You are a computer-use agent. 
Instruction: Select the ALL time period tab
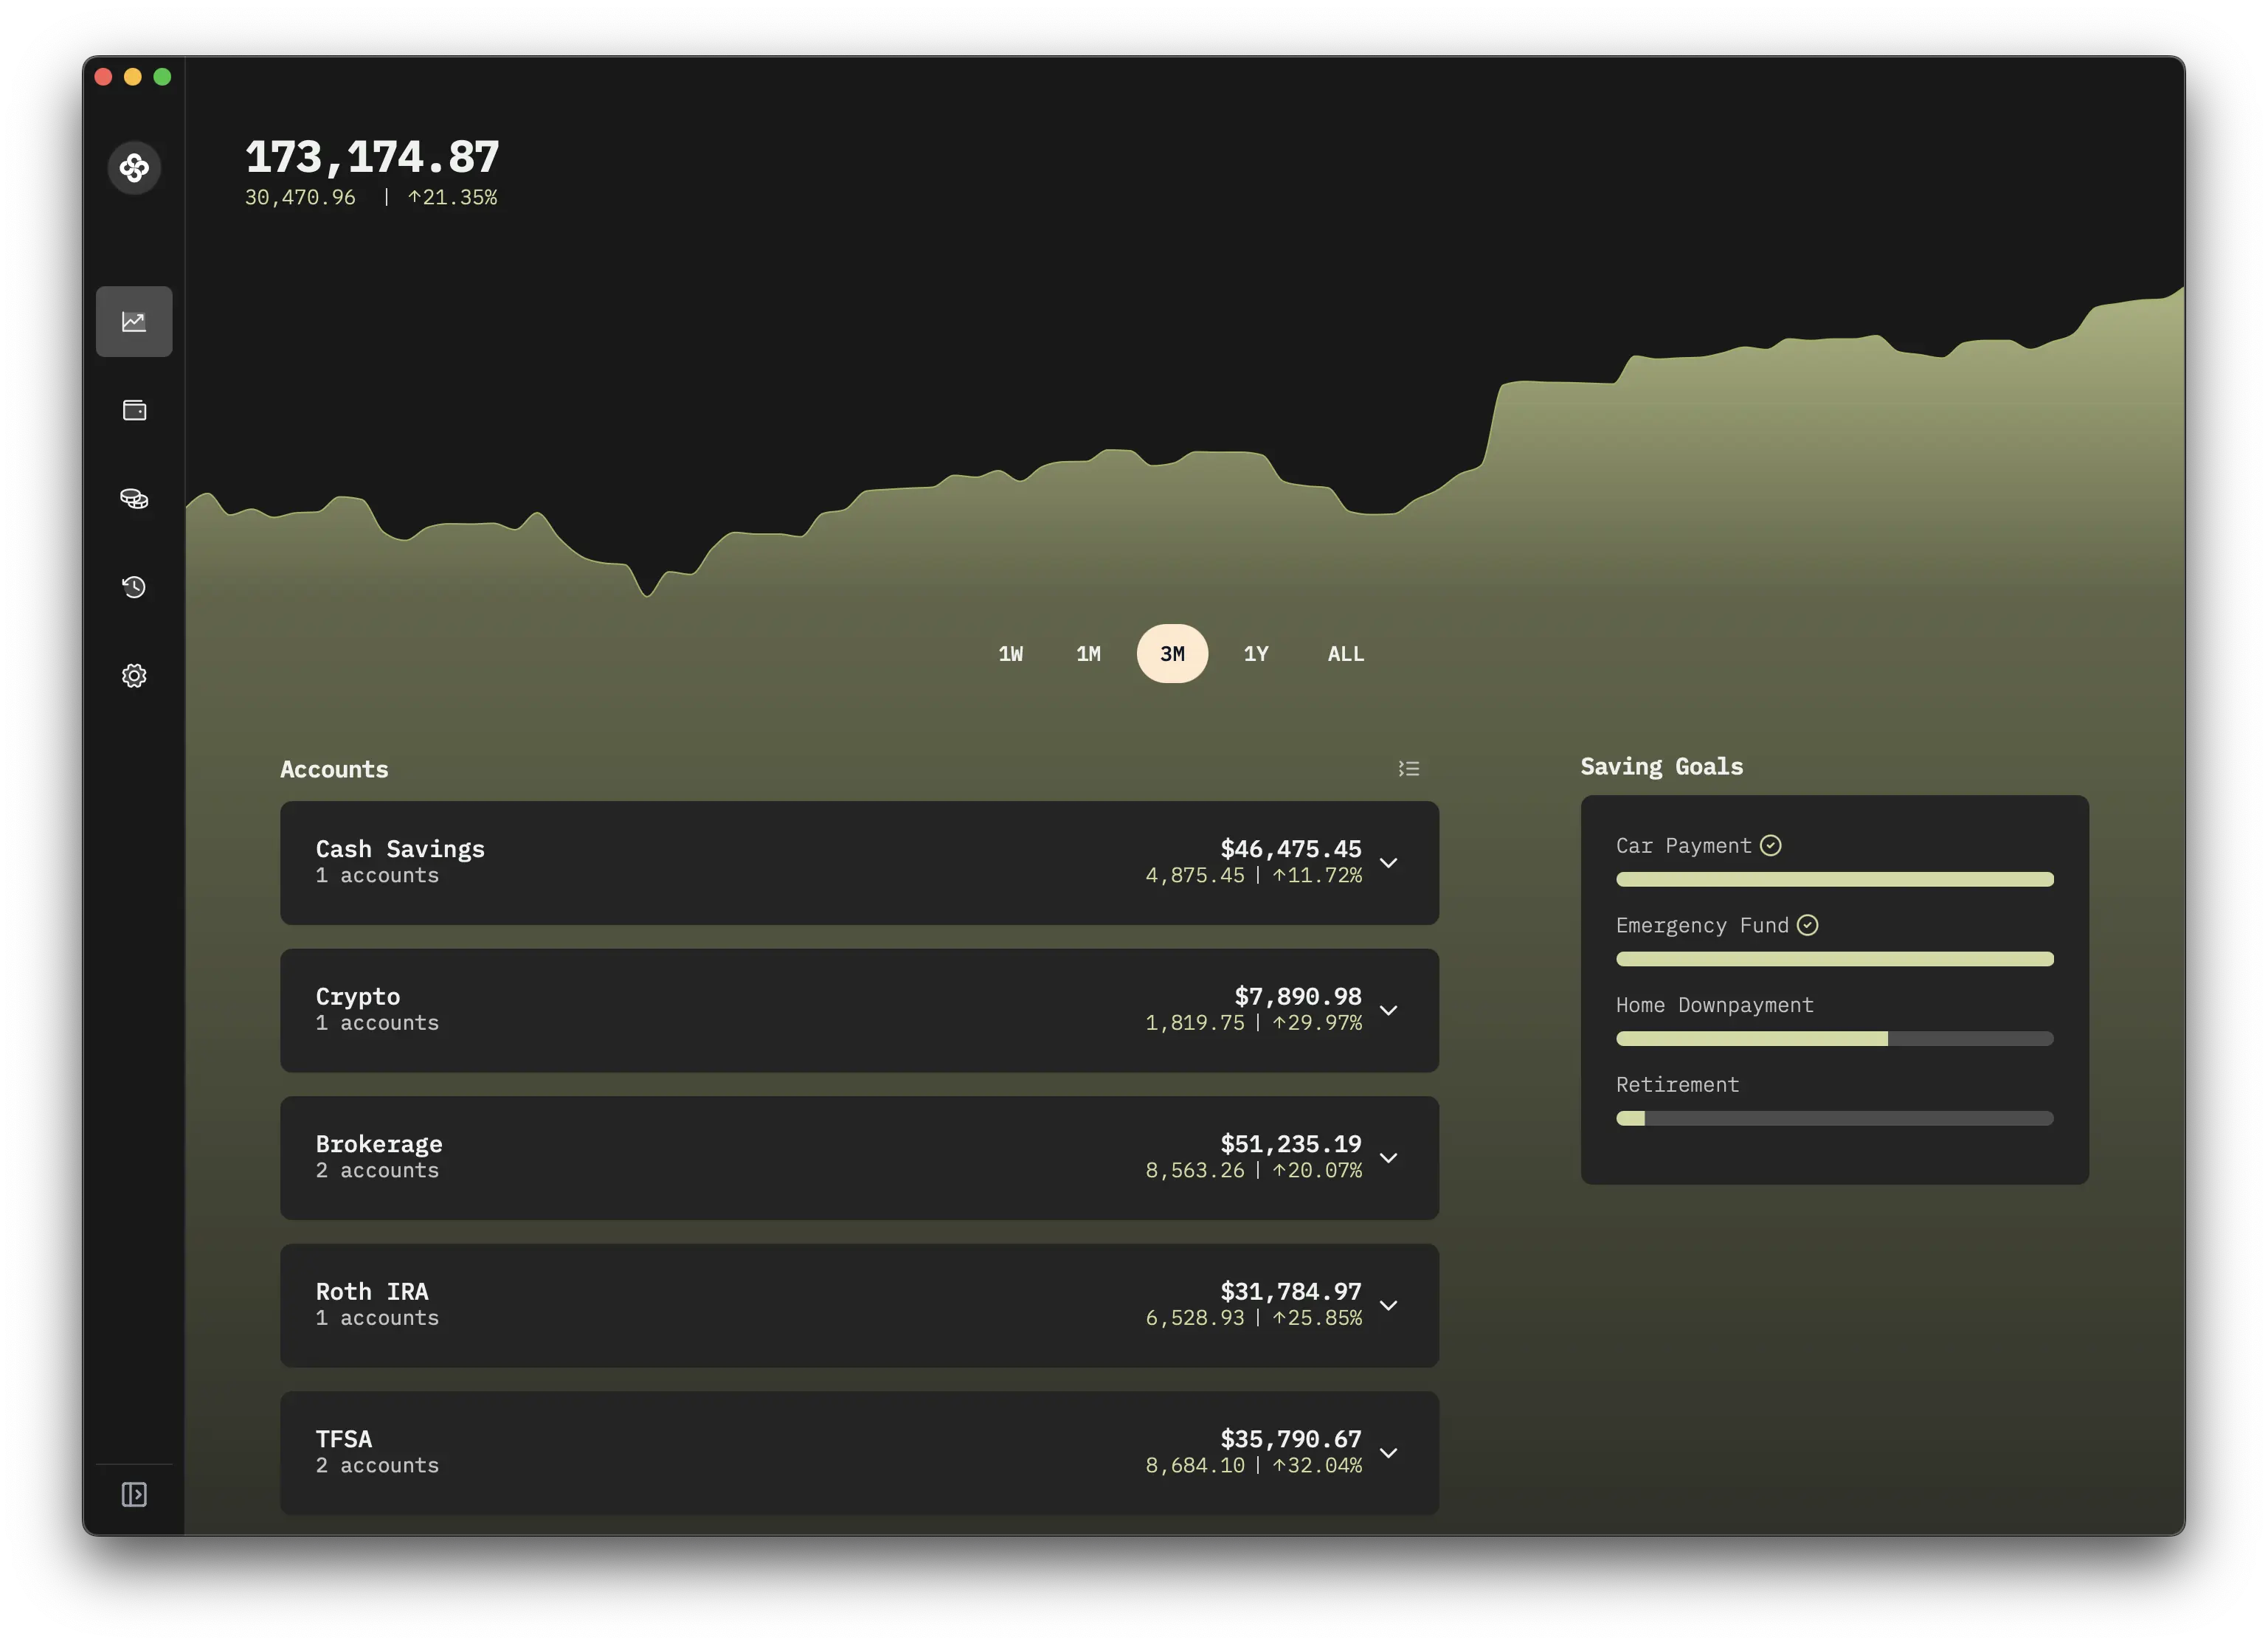[x=1344, y=654]
